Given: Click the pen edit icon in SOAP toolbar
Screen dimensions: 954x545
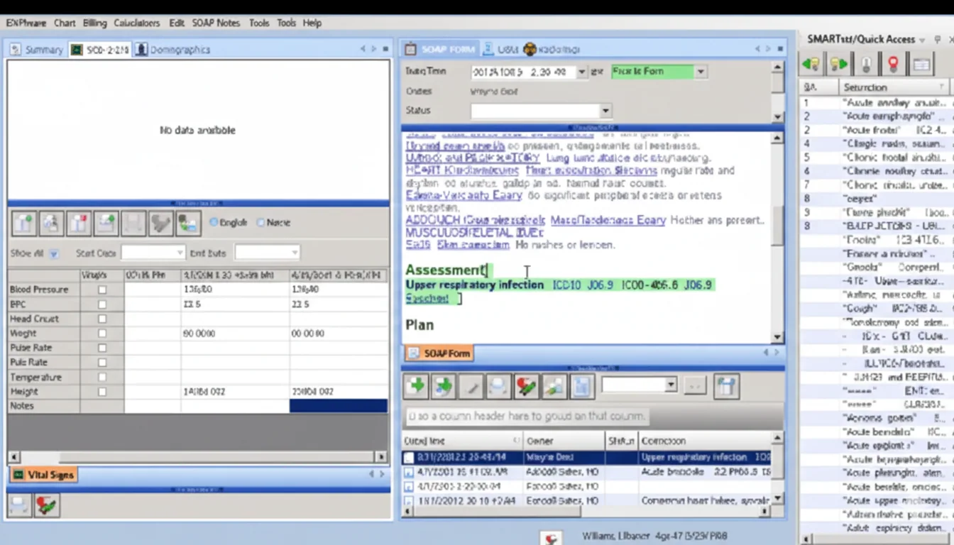Looking at the screenshot, I should (470, 385).
